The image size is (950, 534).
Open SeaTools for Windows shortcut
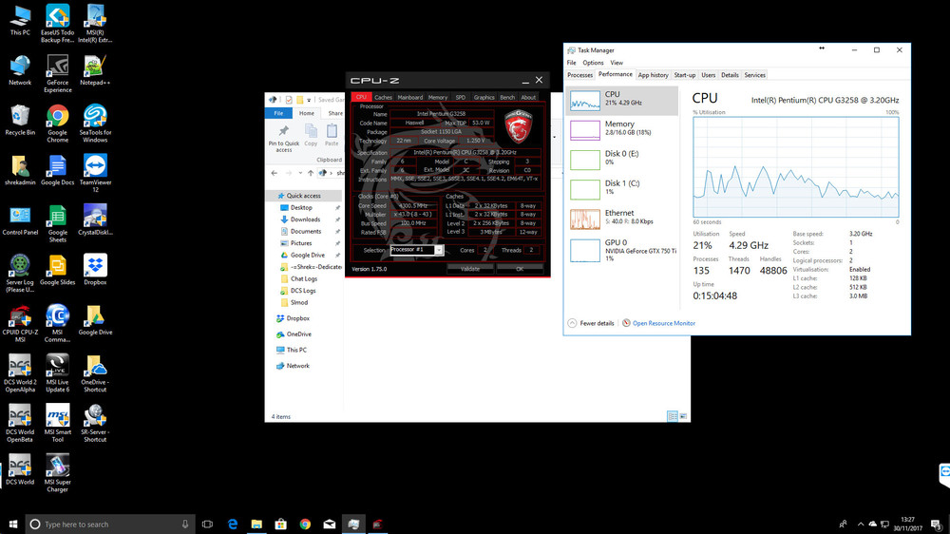coord(95,124)
